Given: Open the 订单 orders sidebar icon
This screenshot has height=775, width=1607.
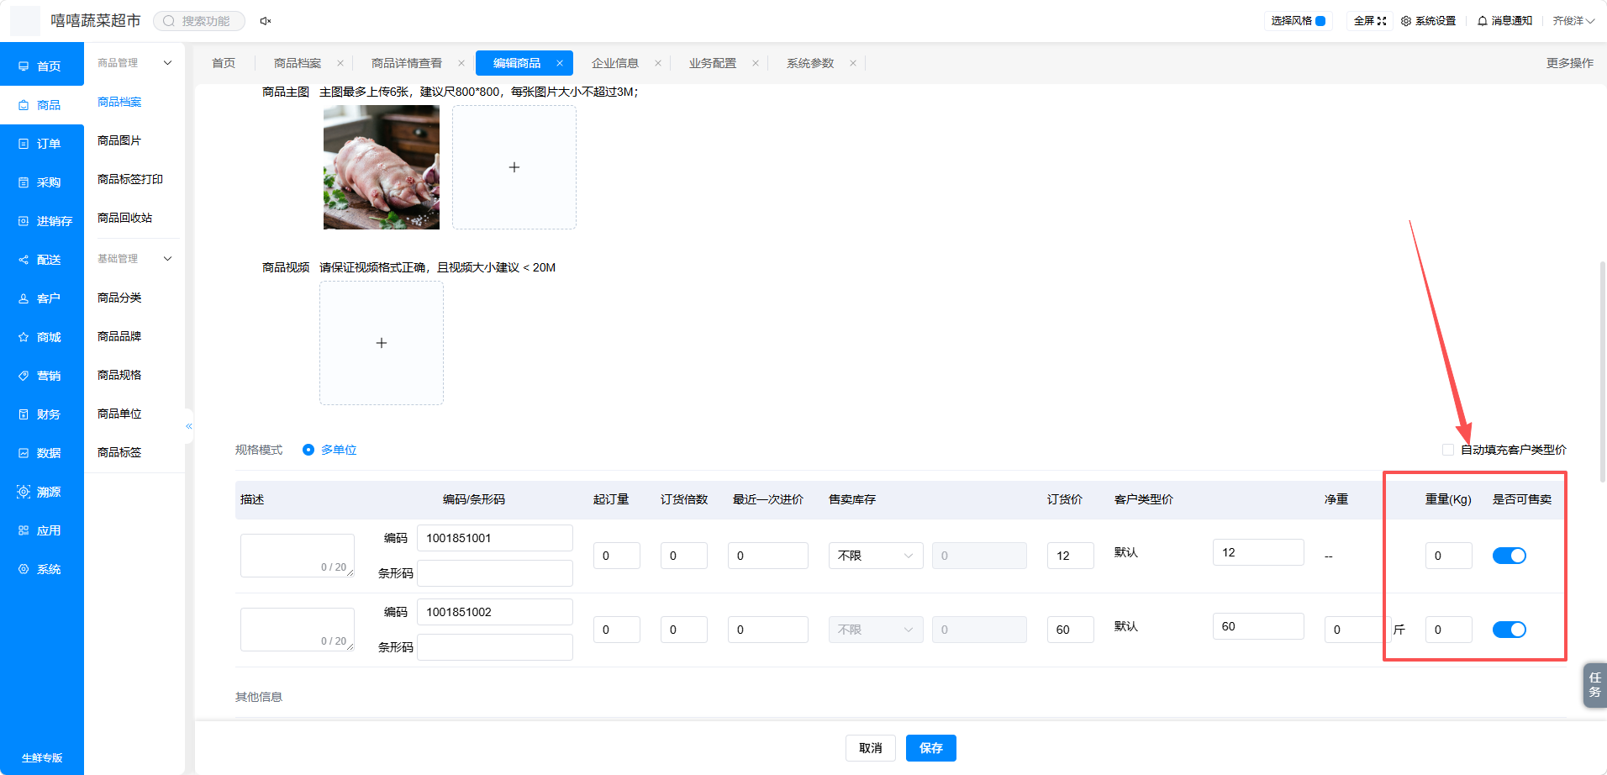Looking at the screenshot, I should (x=24, y=144).
